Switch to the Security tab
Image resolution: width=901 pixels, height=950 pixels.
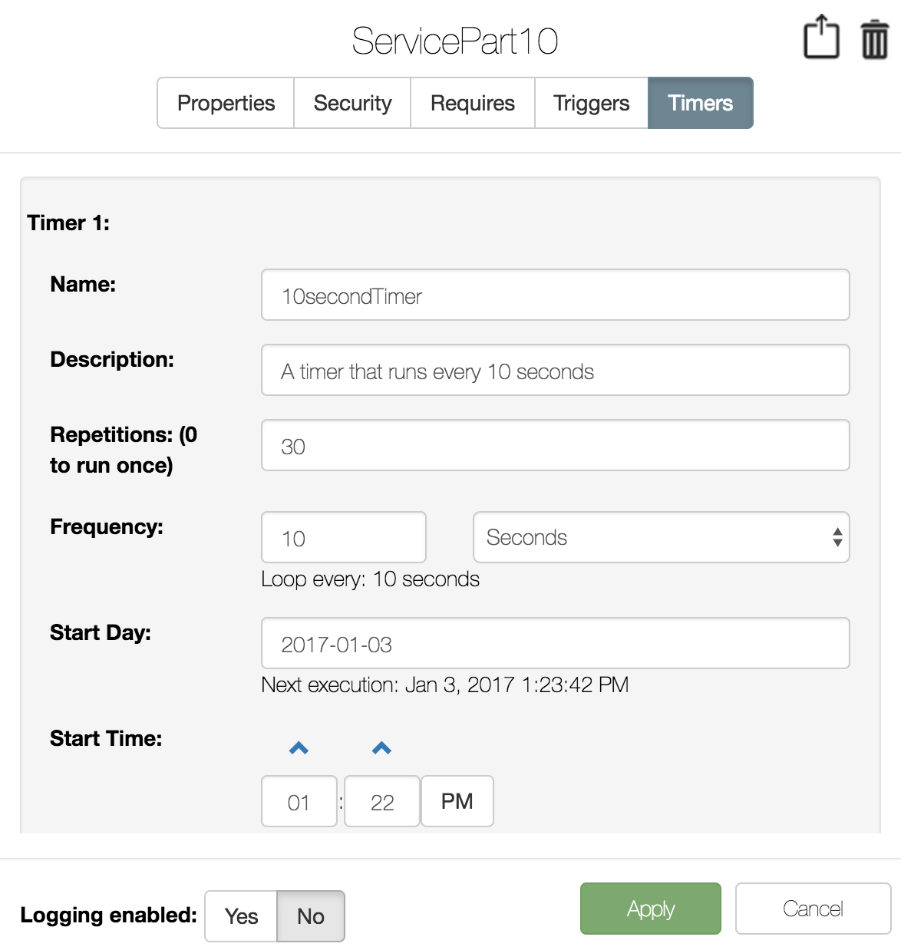point(352,103)
